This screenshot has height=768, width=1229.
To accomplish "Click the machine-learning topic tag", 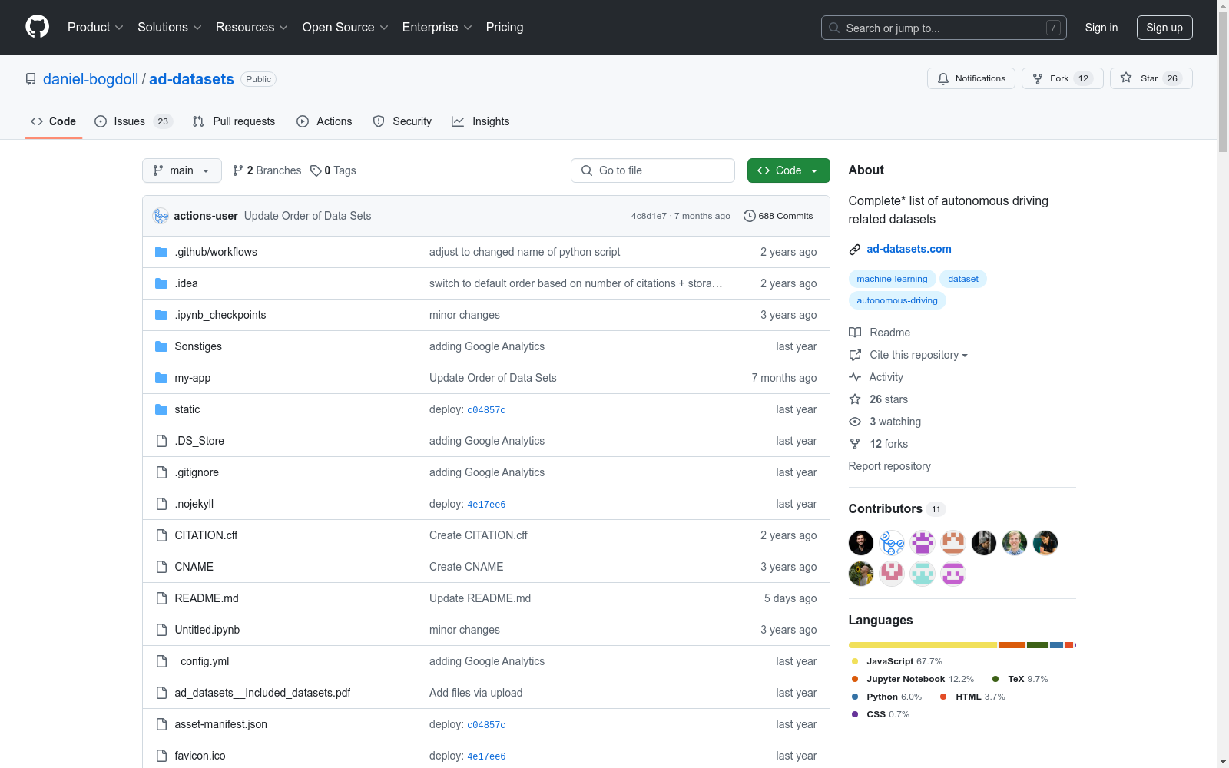I will coord(892,279).
